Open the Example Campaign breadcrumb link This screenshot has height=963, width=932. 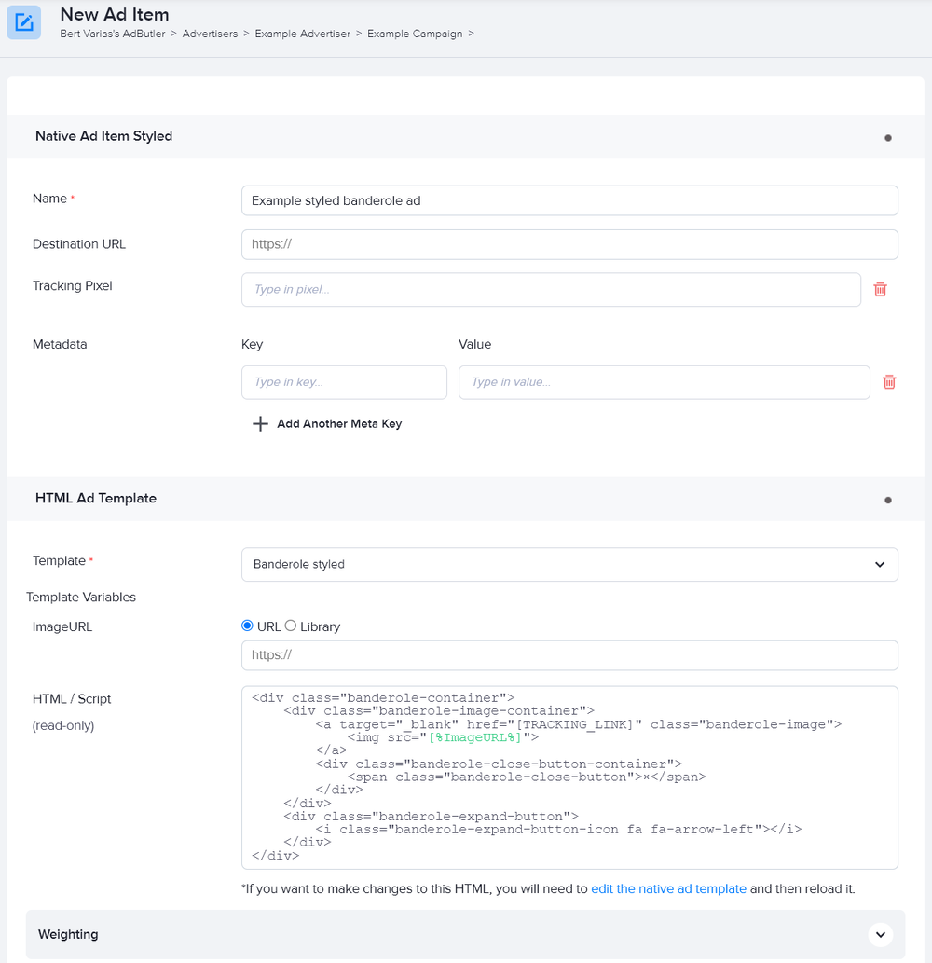(415, 34)
